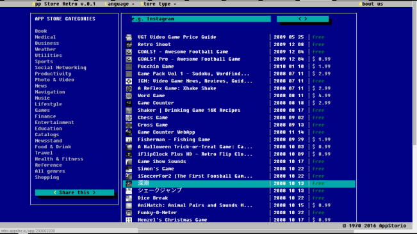Select the Game Counter WebApp icon
Screen dimensions: 417x234
click(129, 132)
